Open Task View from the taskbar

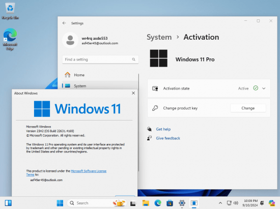click(133, 203)
